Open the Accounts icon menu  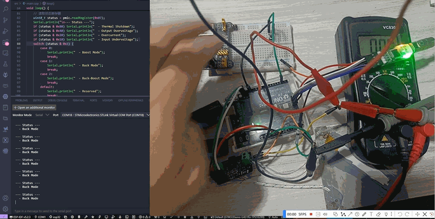(5, 198)
